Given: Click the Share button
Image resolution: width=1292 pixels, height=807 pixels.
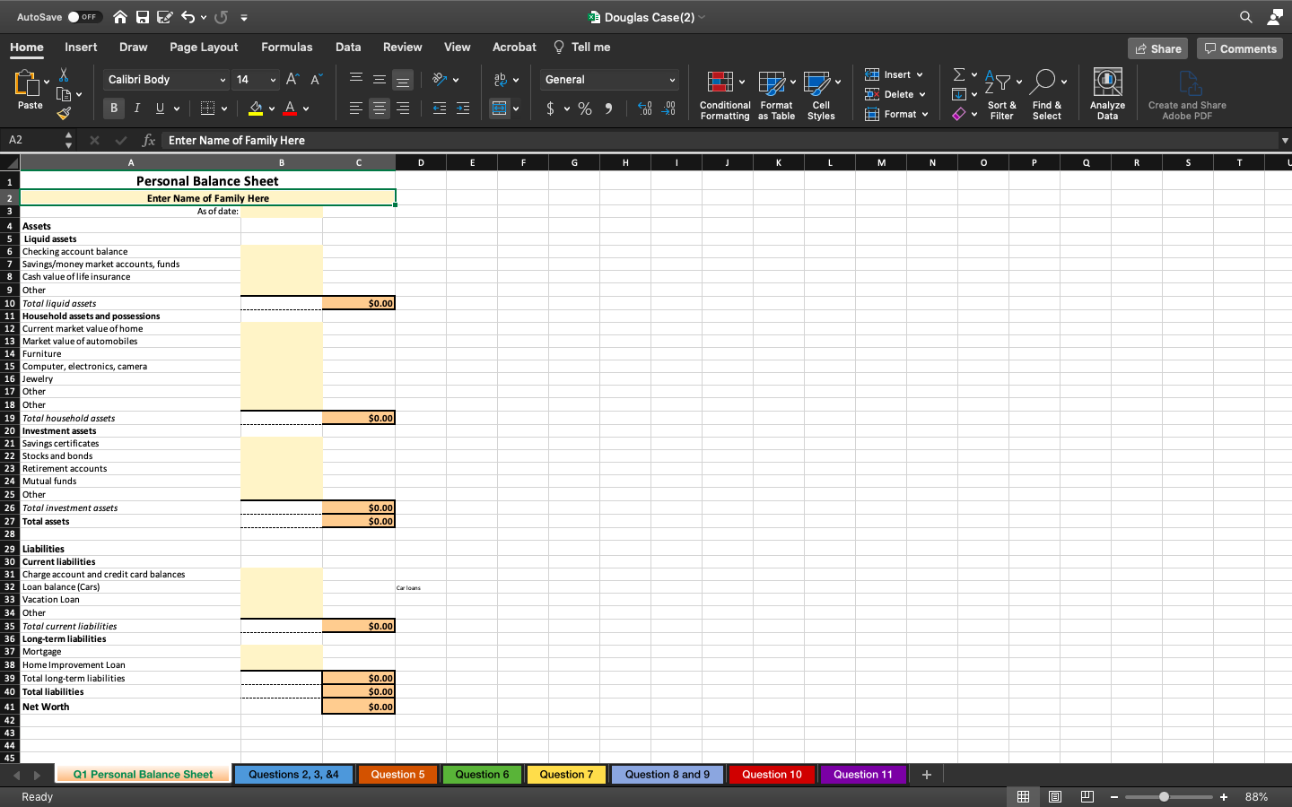Looking at the screenshot, I should (x=1157, y=48).
